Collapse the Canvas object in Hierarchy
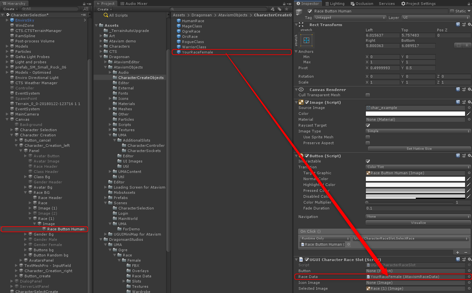 coord(7,119)
